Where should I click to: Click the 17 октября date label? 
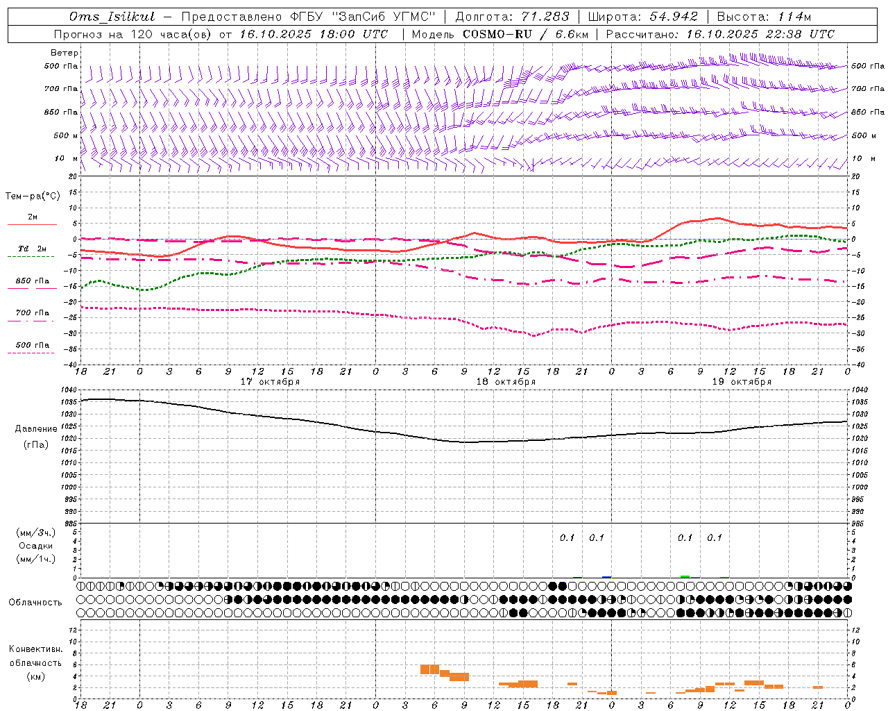tap(270, 382)
